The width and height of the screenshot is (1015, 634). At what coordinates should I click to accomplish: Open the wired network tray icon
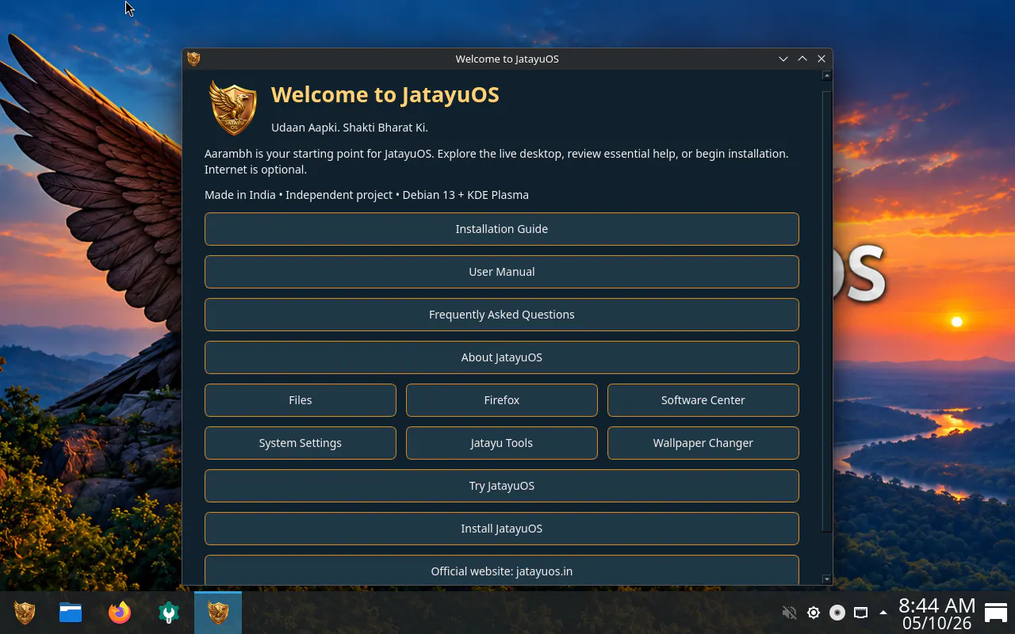point(861,613)
